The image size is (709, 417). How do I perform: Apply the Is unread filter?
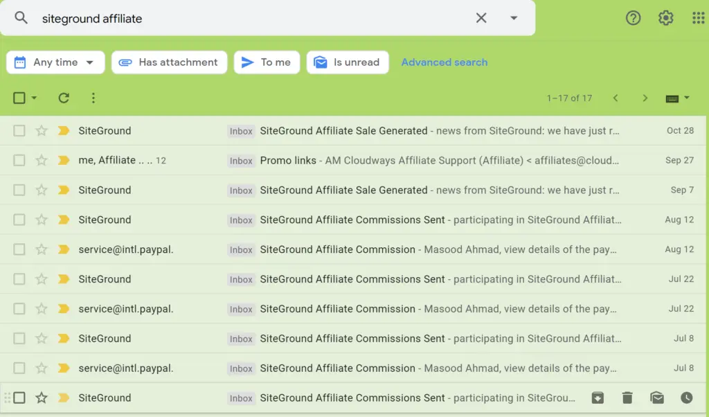coord(348,62)
